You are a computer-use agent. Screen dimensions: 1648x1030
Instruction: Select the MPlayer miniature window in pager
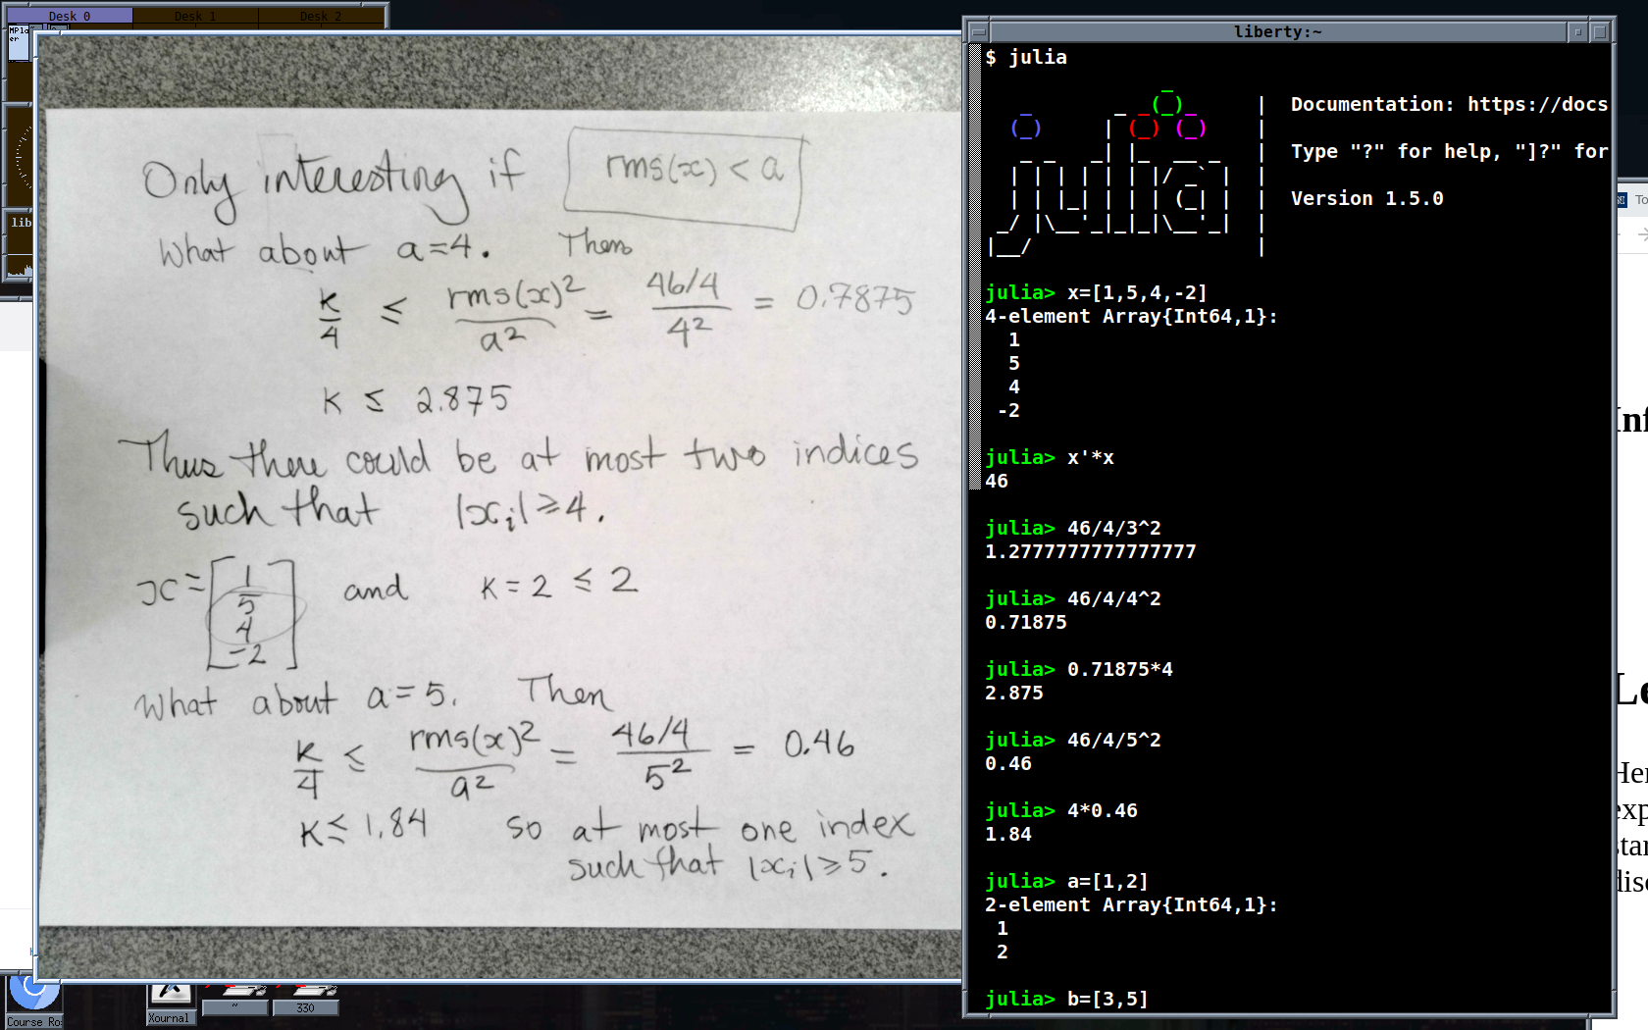[19, 43]
